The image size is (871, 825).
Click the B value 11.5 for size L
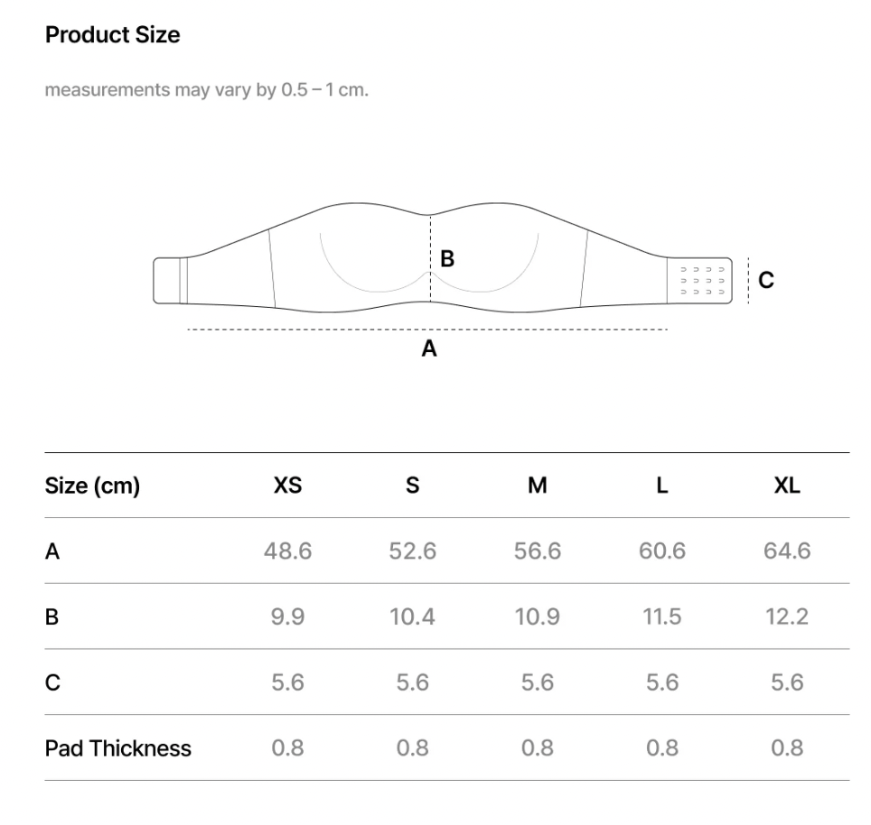click(x=662, y=616)
